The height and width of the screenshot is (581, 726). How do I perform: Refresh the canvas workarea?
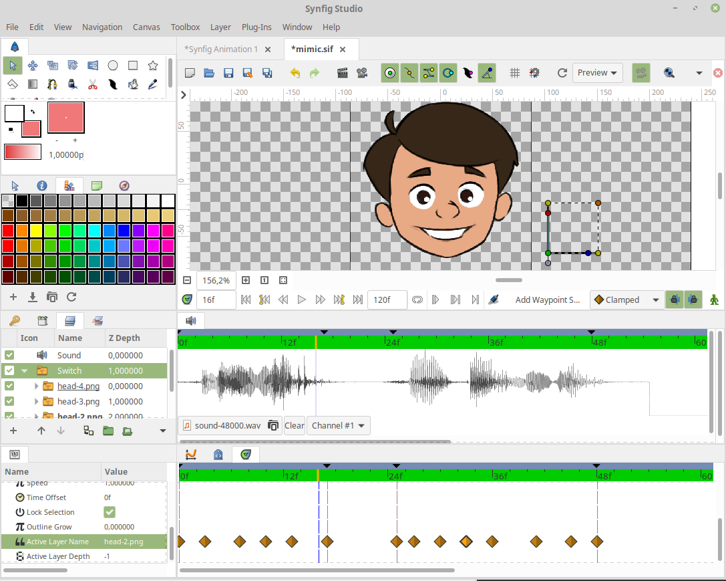pos(562,73)
